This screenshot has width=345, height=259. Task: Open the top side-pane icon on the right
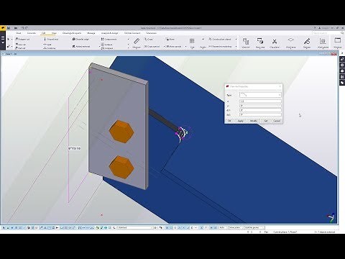(342, 59)
